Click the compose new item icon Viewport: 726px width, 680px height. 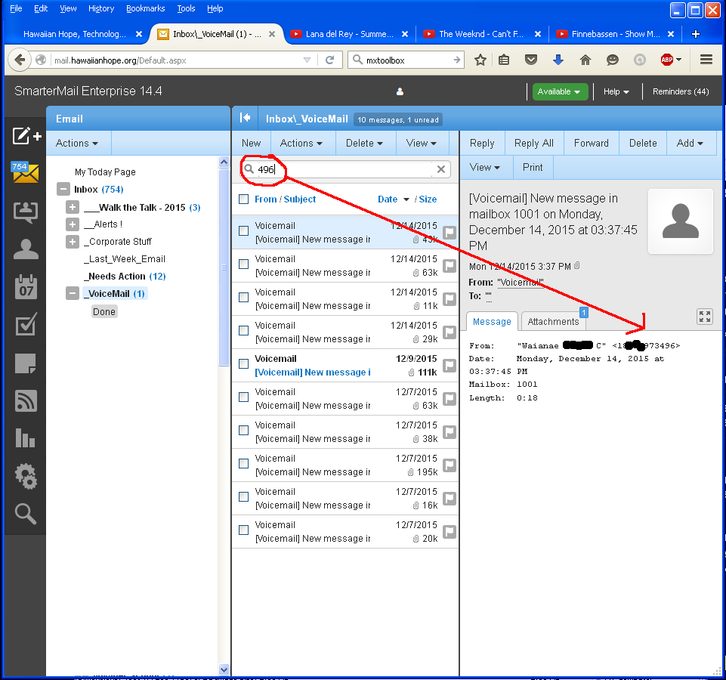point(26,136)
